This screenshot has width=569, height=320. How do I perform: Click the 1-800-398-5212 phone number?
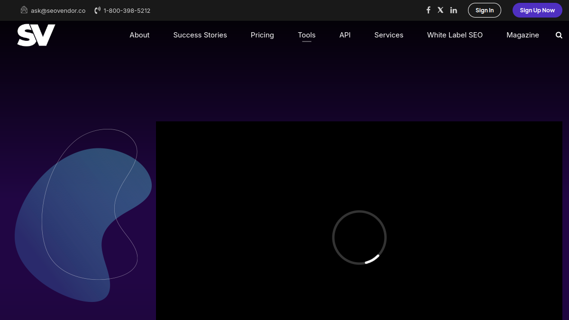click(x=127, y=10)
